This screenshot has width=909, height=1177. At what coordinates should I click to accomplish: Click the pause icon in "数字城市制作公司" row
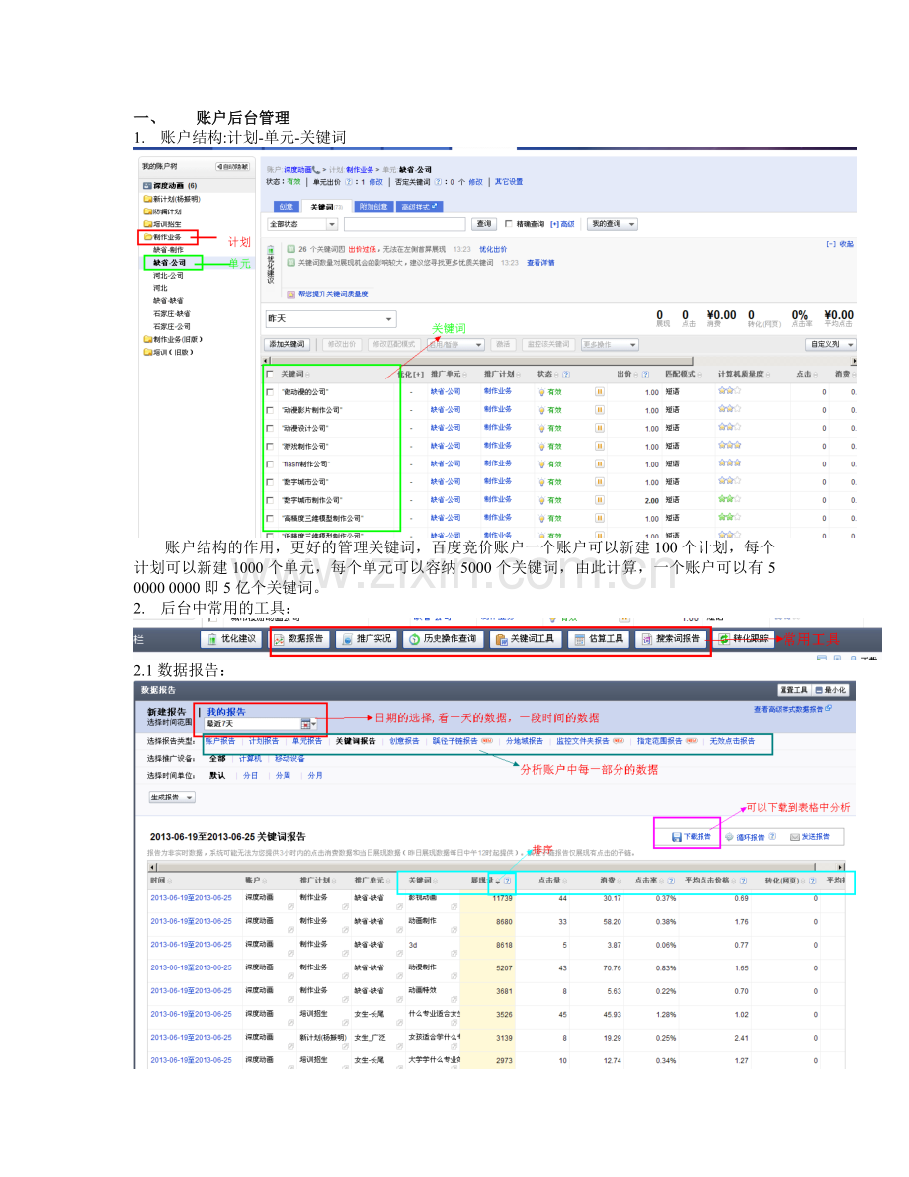pyautogui.click(x=600, y=500)
